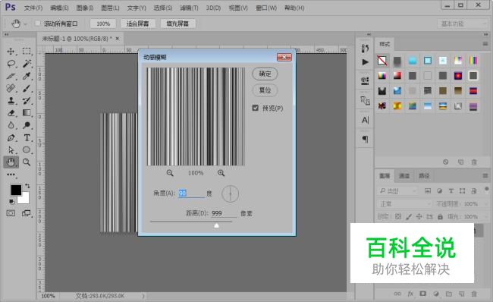
Task: Toggle adjustment layer filter
Action: click(x=439, y=190)
